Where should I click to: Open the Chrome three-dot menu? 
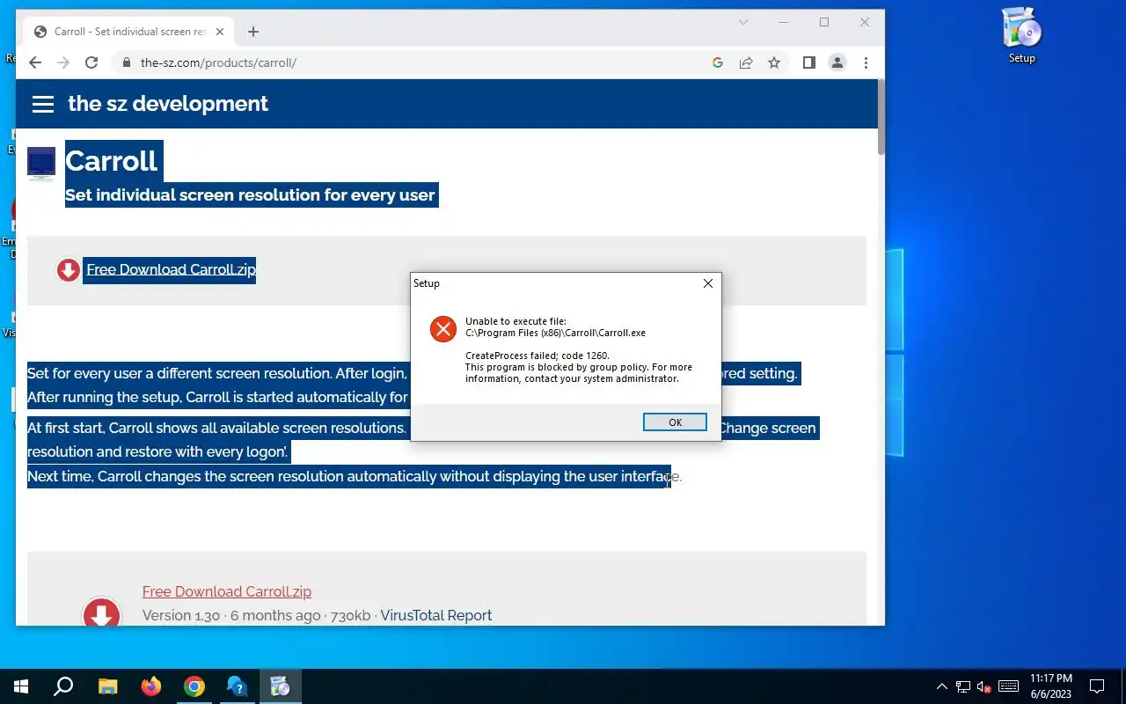point(866,62)
